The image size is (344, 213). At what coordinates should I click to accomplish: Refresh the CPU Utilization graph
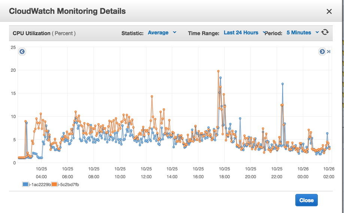tap(325, 32)
